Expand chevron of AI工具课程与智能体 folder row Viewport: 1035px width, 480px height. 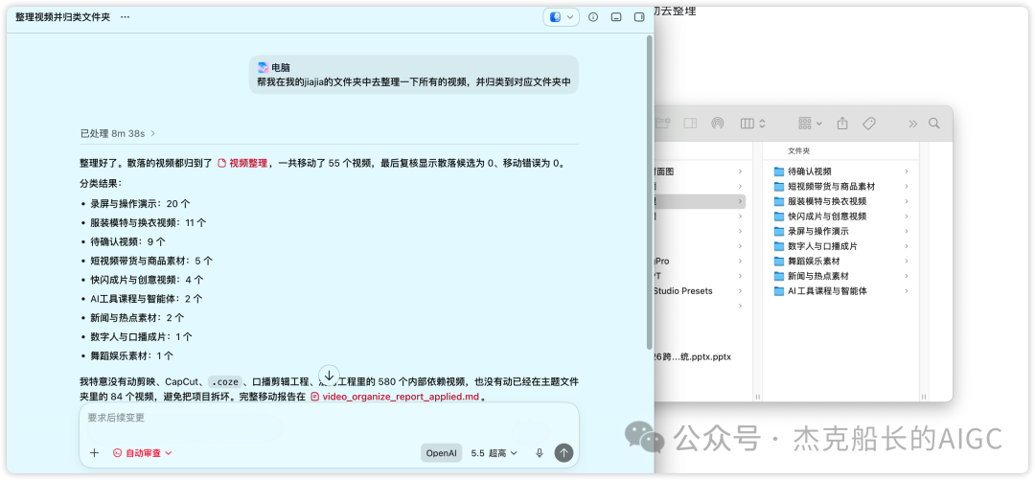click(x=907, y=291)
